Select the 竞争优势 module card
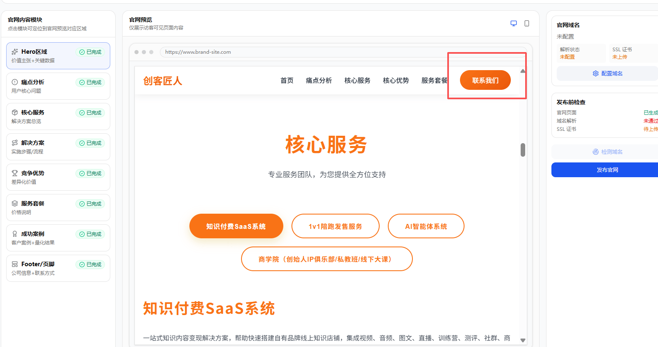The width and height of the screenshot is (658, 347). click(x=58, y=177)
